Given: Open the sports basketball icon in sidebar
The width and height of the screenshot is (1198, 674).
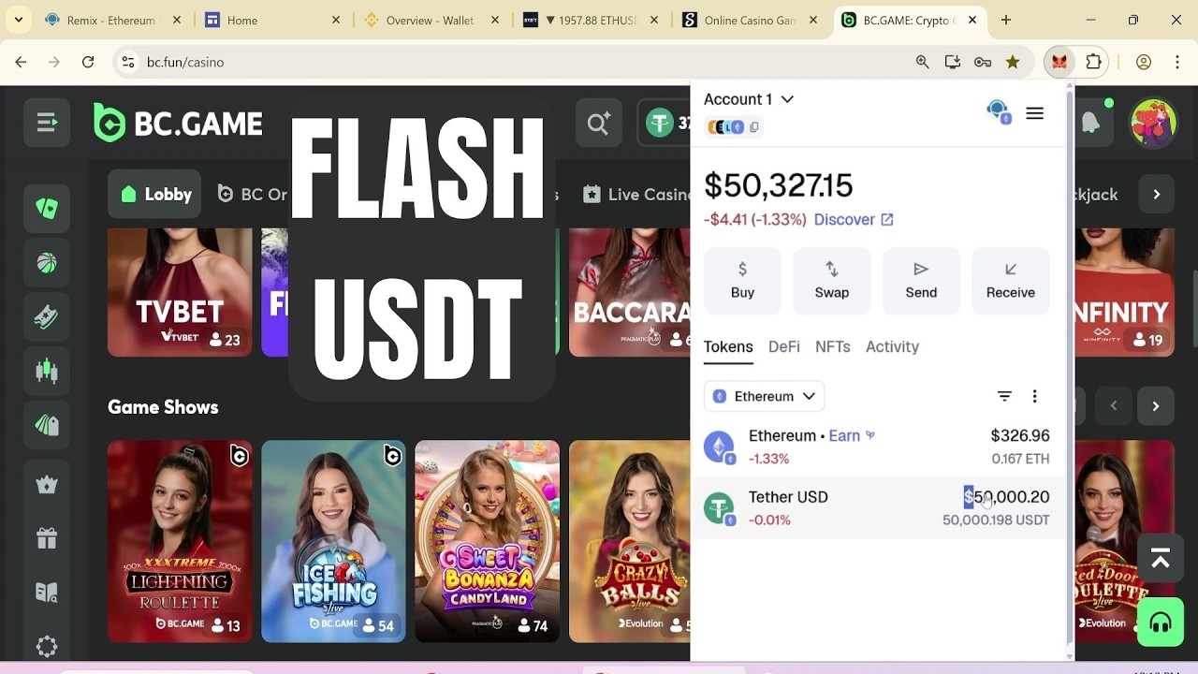Looking at the screenshot, I should (47, 263).
